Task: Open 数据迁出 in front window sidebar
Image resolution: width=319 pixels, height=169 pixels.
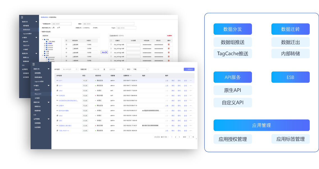Action: click(x=37, y=107)
